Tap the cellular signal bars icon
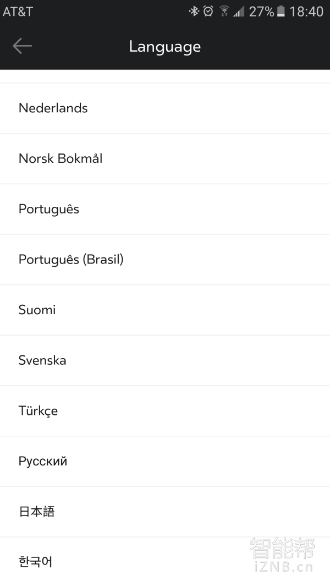 click(239, 11)
